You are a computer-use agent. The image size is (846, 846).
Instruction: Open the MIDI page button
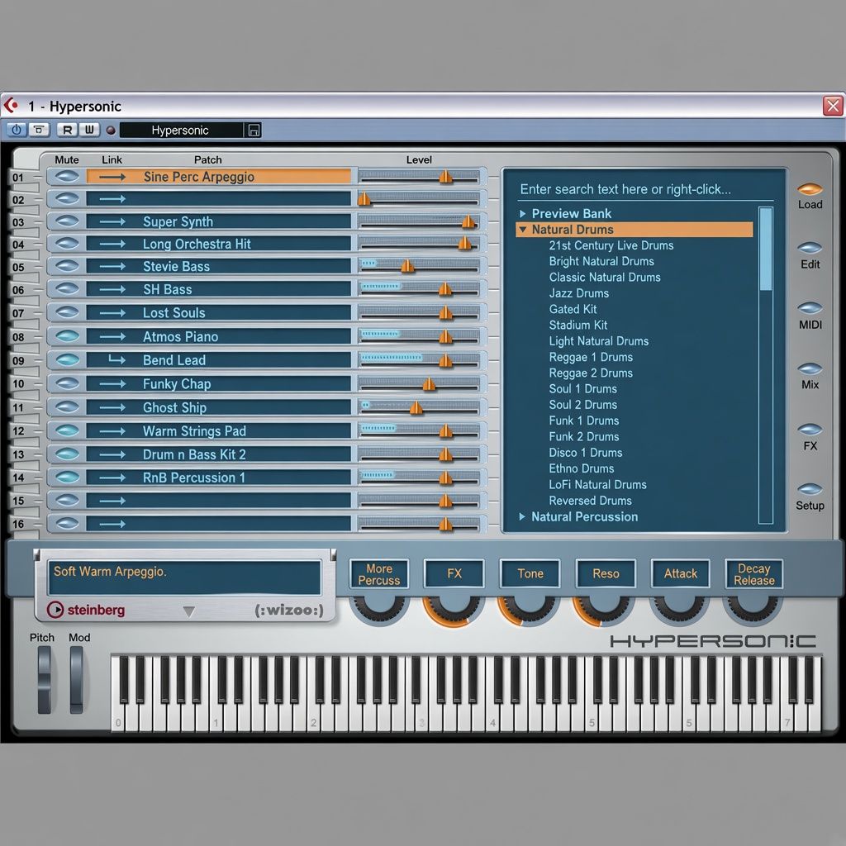[x=810, y=308]
